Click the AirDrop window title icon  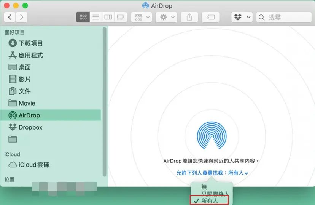click(145, 6)
